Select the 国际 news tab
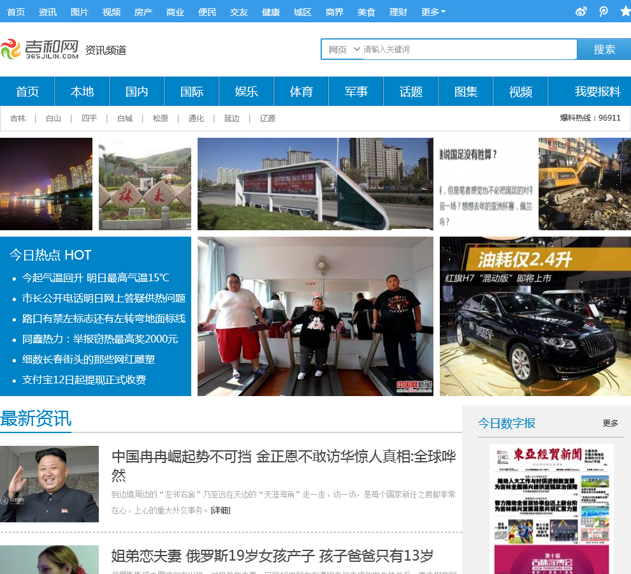The width and height of the screenshot is (631, 574). tap(192, 91)
